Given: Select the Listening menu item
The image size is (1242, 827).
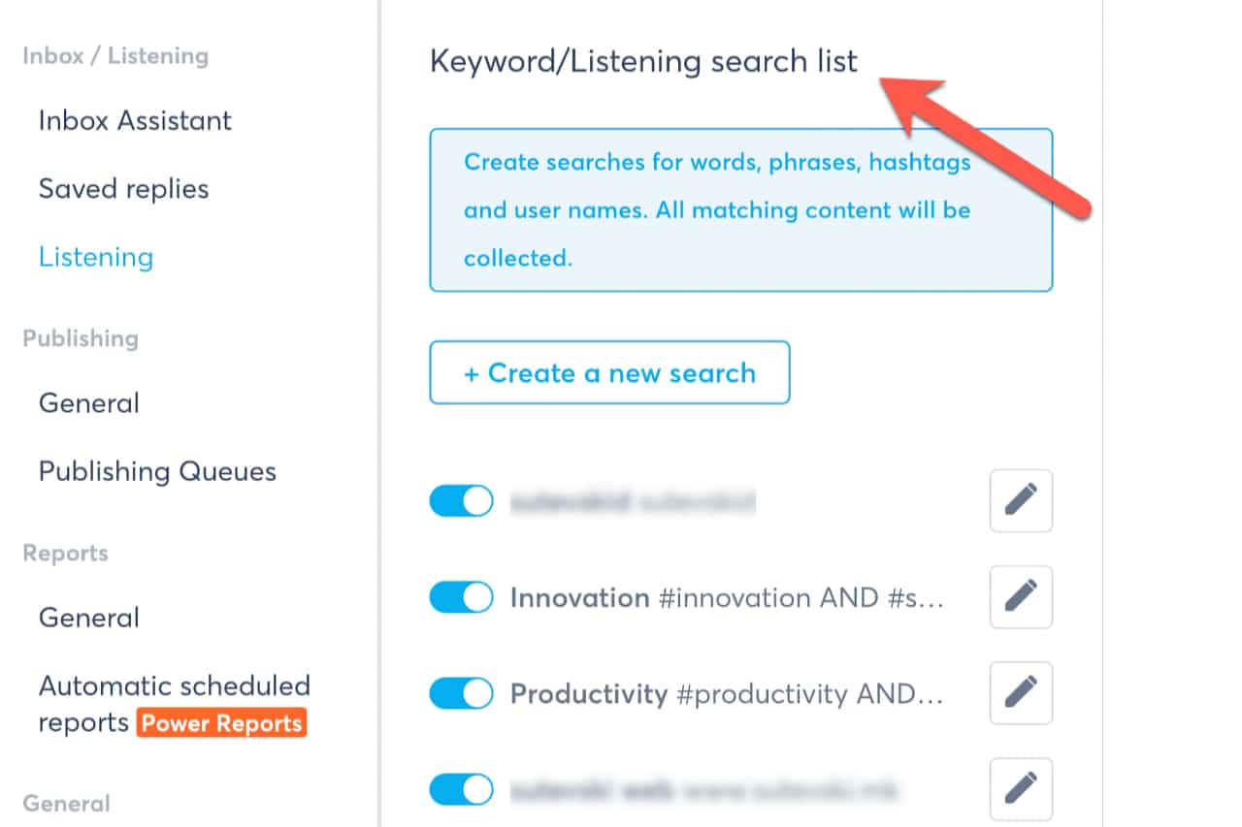Looking at the screenshot, I should click(x=96, y=257).
